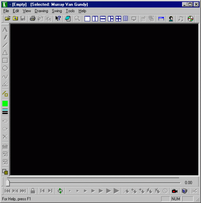Click the folder icon with blue star
This screenshot has width=201, height=203.
pos(15,19)
